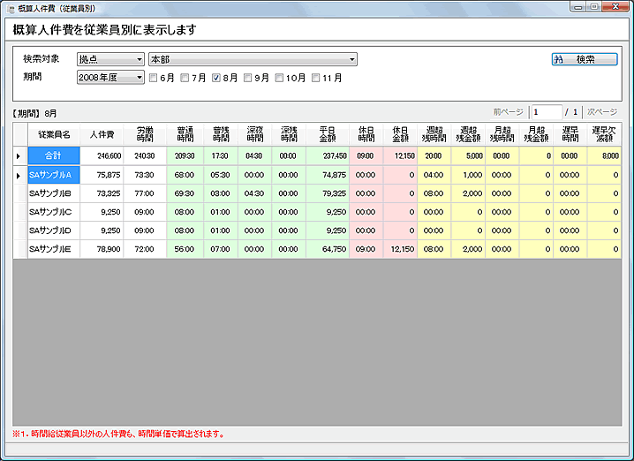
Task: Check the 6月 checkbox
Action: [154, 78]
